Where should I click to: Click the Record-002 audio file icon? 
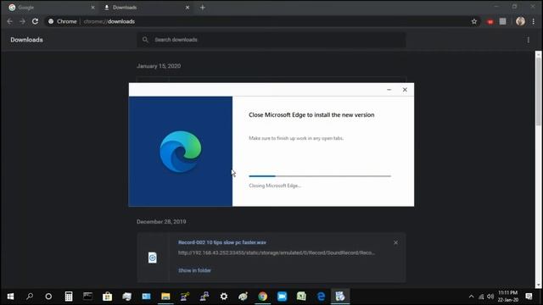click(153, 258)
